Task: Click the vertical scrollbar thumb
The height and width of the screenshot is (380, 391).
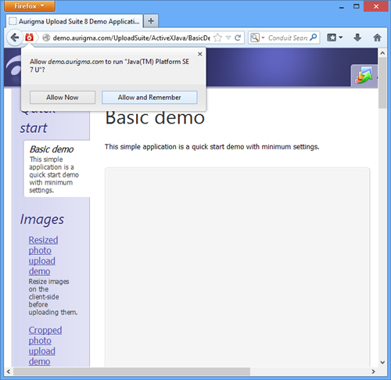Action: tap(382, 83)
